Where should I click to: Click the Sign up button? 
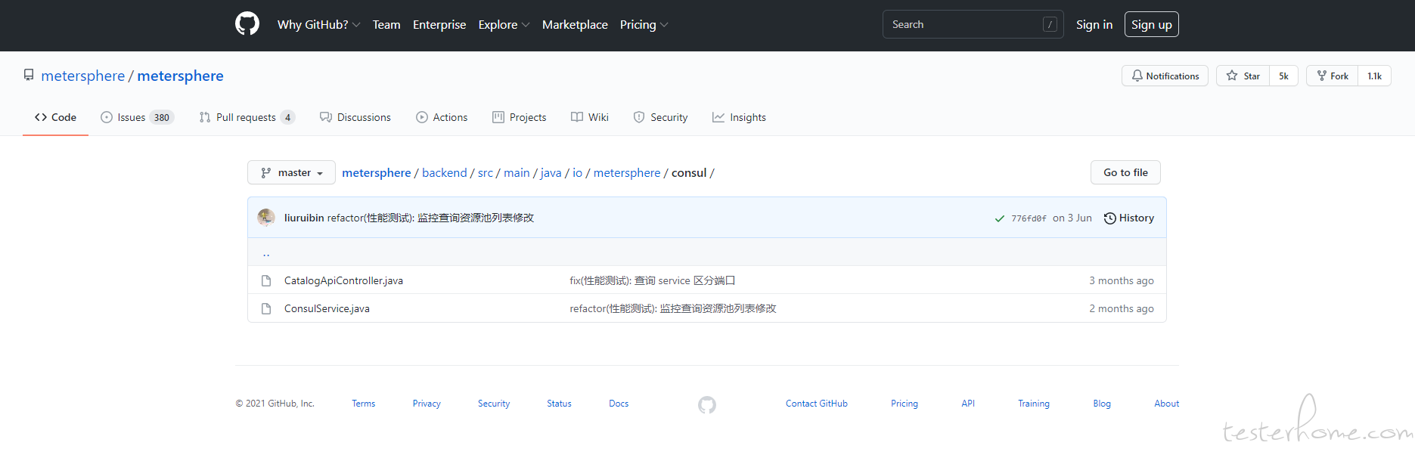[x=1151, y=24]
